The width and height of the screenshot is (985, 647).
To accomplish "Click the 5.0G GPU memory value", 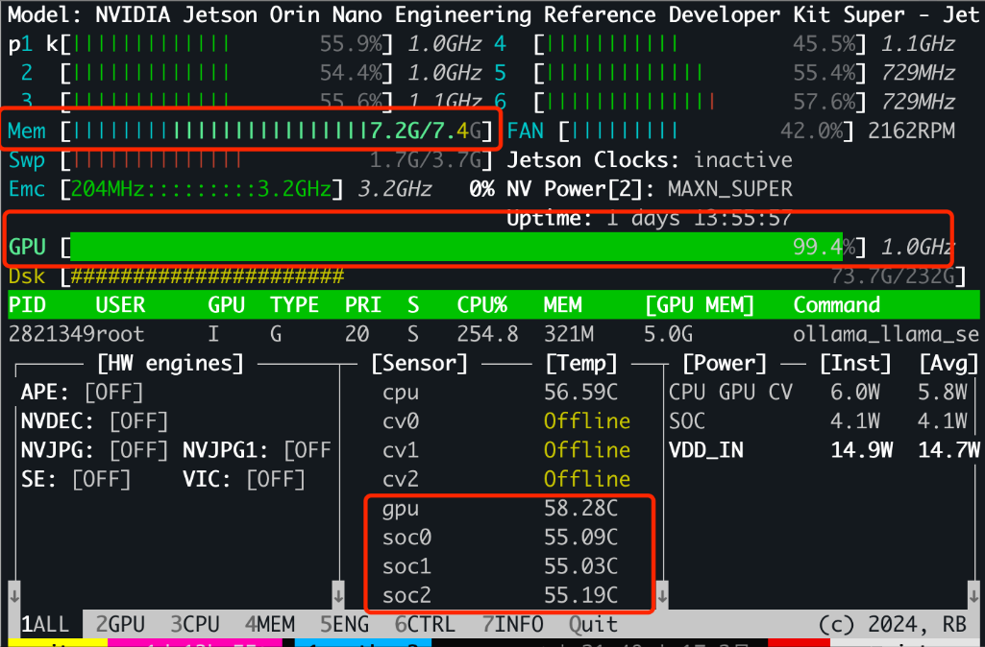I will click(669, 334).
